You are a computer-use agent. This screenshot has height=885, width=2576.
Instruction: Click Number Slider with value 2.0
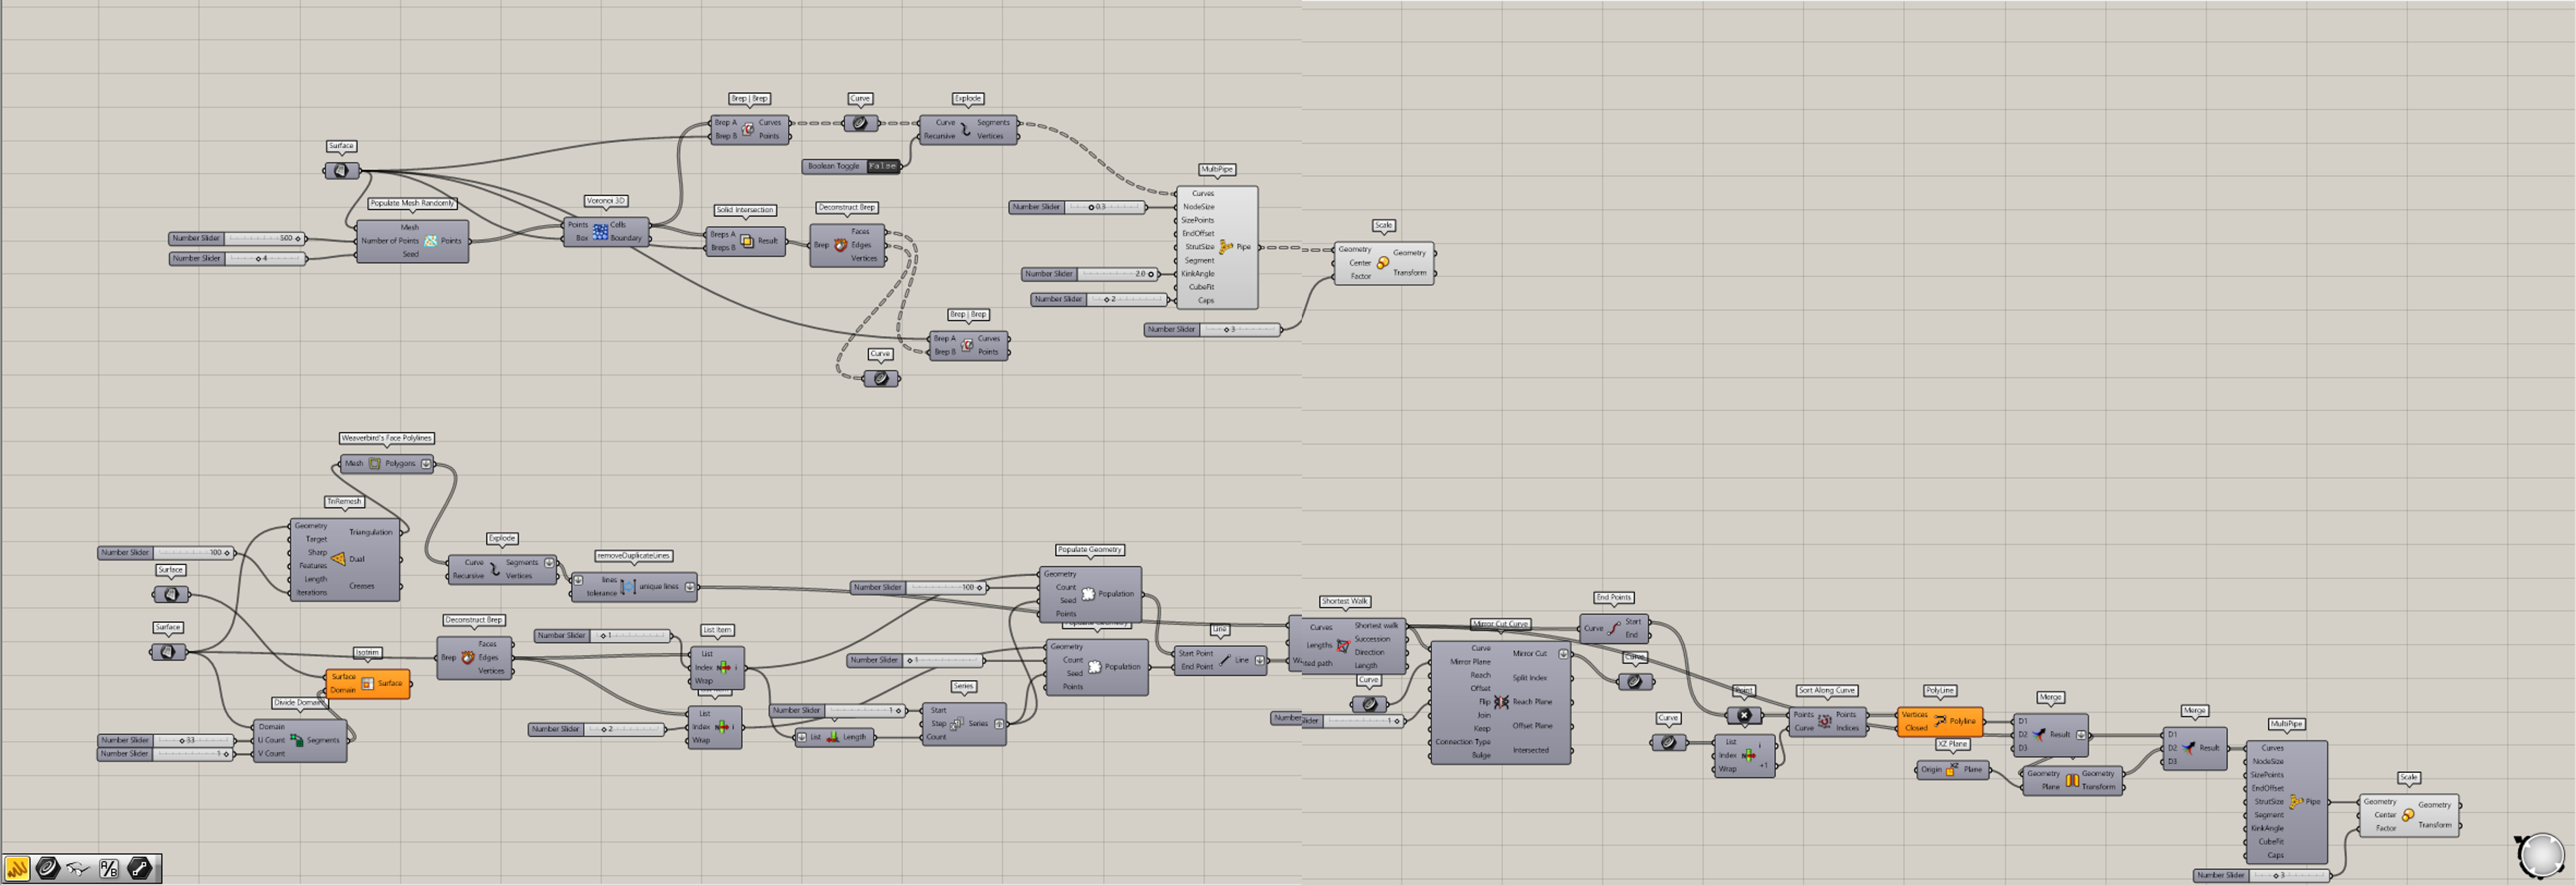click(1090, 273)
